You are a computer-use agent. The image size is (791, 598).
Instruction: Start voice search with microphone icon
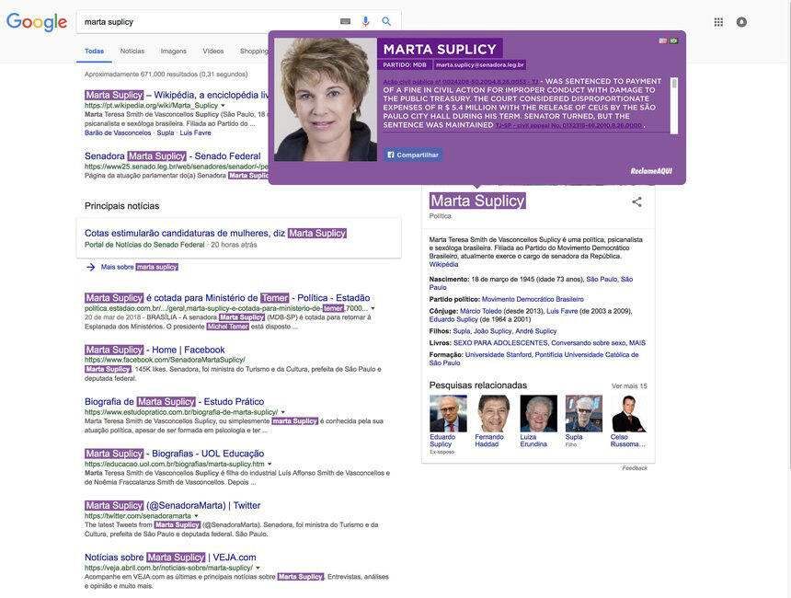click(x=365, y=21)
